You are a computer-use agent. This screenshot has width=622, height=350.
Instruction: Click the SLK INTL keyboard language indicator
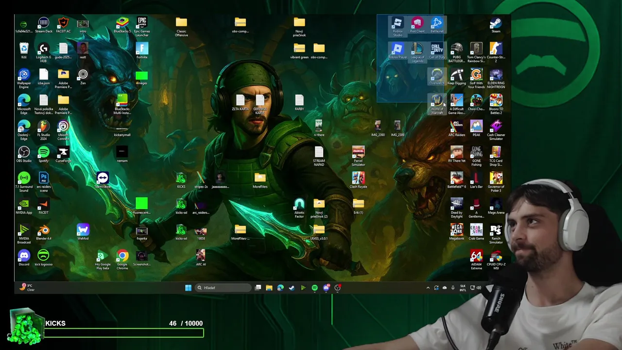point(463,288)
